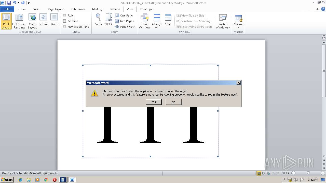
Task: Switch to the Developer tab
Action: tap(147, 9)
